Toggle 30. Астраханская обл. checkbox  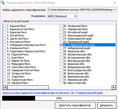[x=61, y=58]
